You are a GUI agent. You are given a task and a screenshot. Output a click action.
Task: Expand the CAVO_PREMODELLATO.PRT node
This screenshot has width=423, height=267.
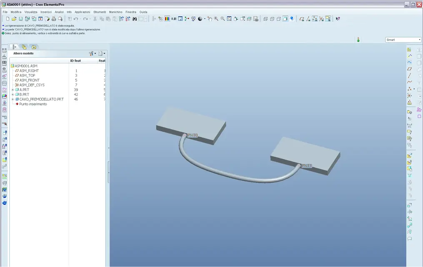point(13,99)
